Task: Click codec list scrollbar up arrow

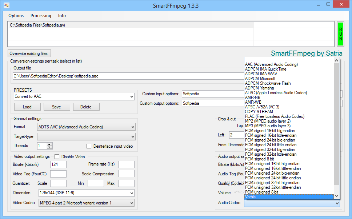Action: [x=336, y=60]
